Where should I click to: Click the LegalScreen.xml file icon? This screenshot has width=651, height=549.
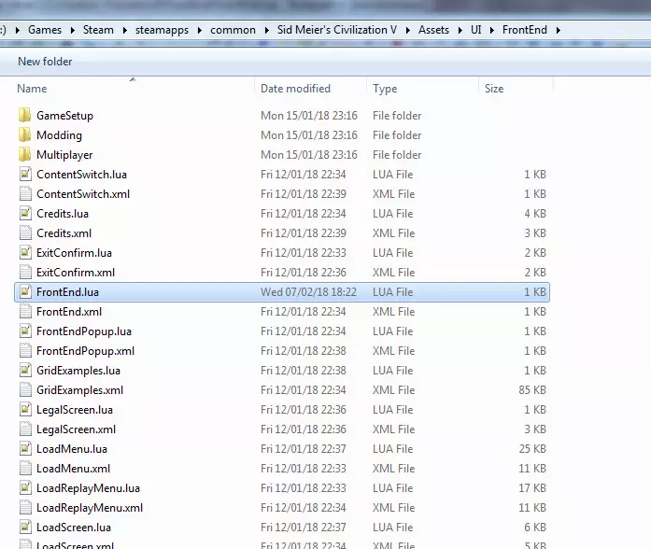click(x=25, y=429)
